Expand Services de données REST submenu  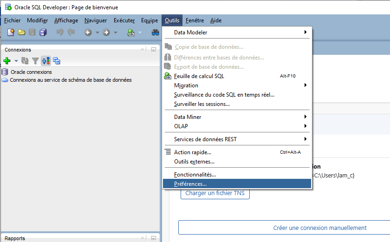click(x=237, y=139)
